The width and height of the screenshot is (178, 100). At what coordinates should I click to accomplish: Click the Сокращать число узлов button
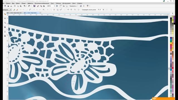pyautogui.click(x=89, y=10)
